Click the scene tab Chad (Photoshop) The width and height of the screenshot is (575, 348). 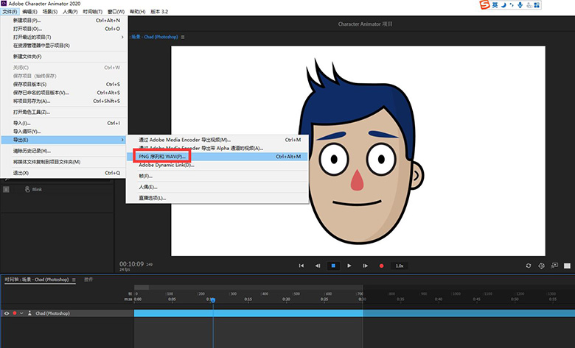155,37
